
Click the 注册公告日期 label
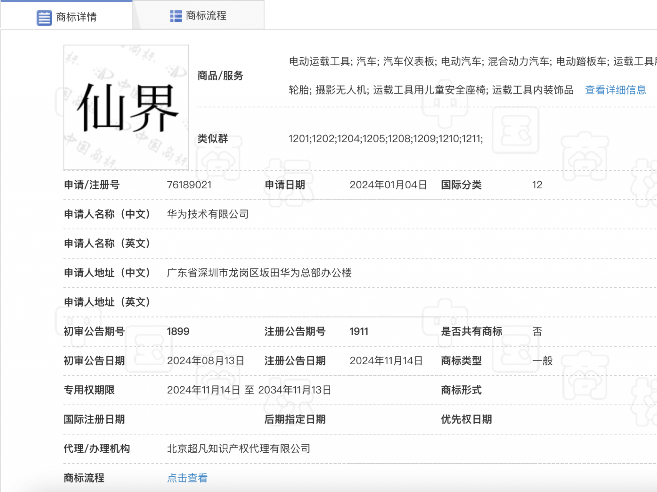pyautogui.click(x=295, y=360)
